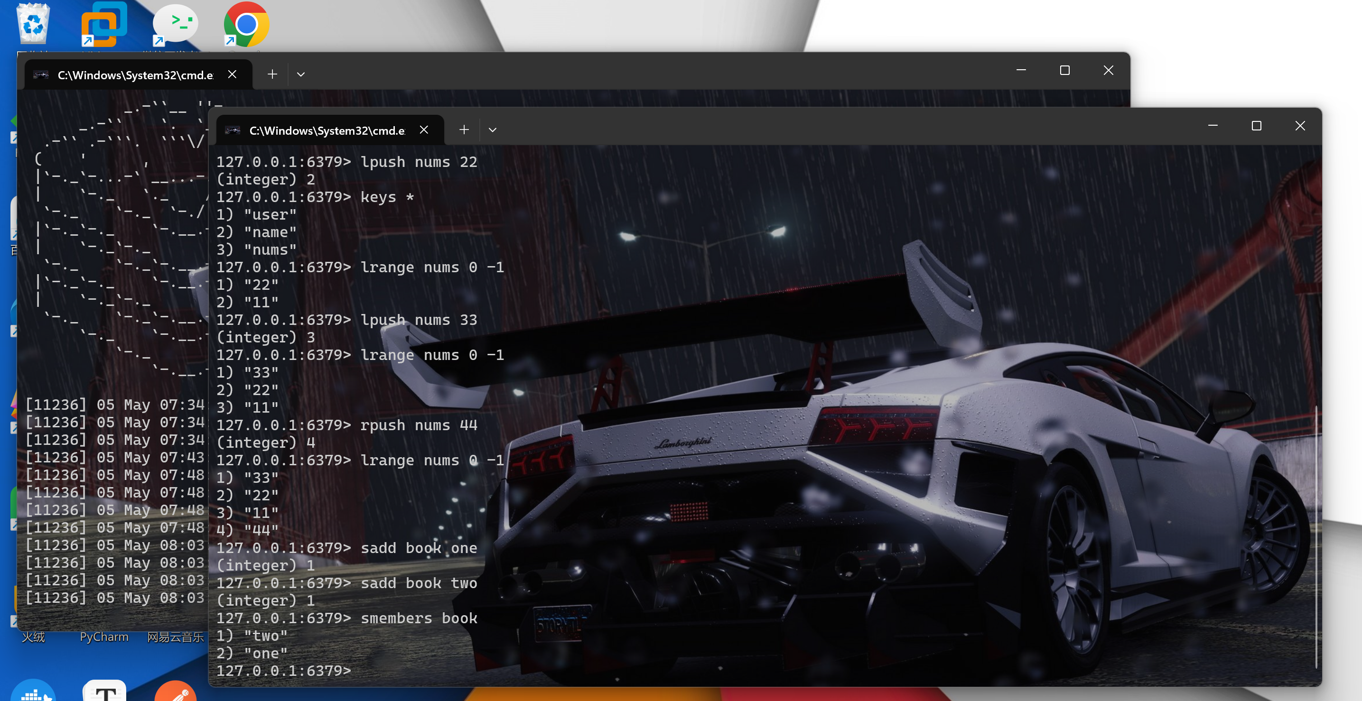1362x701 pixels.
Task: Click the front terminal's vertical scrollbar
Action: pos(1315,536)
